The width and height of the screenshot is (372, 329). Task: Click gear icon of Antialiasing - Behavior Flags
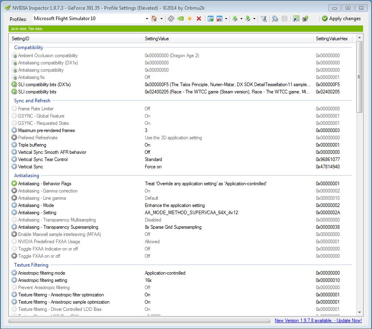point(14,184)
